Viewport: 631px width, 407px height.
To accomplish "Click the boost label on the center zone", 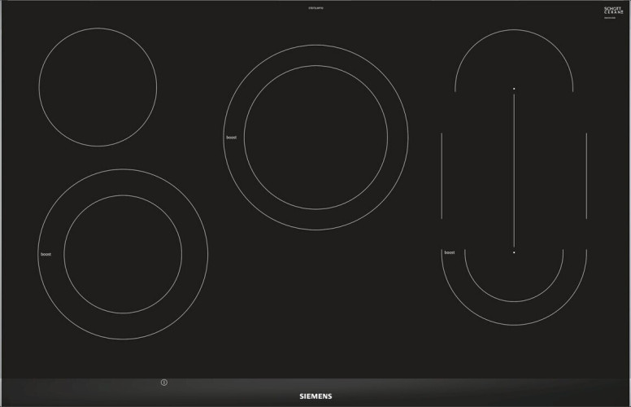I will point(231,138).
